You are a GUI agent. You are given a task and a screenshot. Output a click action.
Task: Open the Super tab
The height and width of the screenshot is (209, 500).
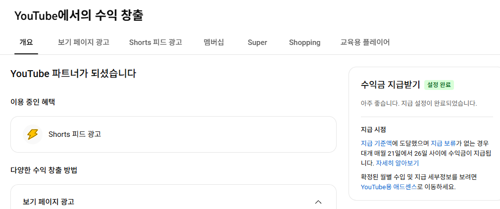(x=257, y=42)
